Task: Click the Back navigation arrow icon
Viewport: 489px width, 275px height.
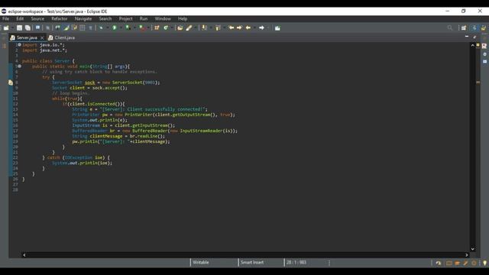Action: point(248,28)
